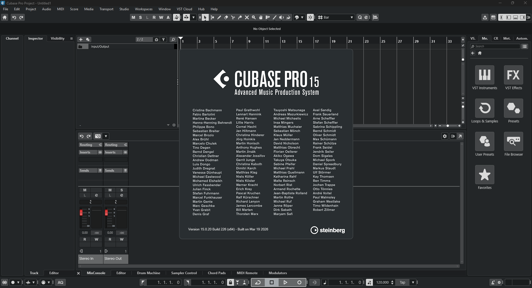
Task: Open the Bar grid type dropdown
Action: tap(336, 17)
